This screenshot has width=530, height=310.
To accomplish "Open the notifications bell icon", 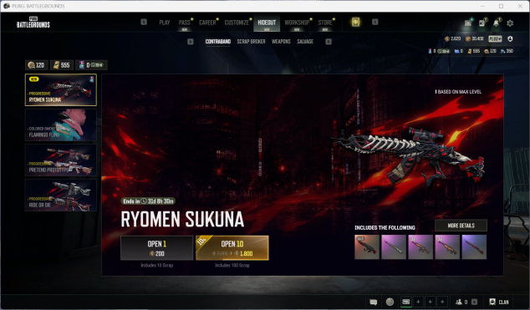I will 496,23.
